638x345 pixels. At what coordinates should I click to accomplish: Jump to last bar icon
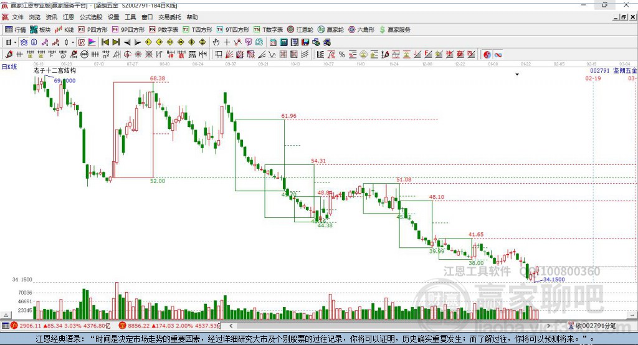coord(116,42)
